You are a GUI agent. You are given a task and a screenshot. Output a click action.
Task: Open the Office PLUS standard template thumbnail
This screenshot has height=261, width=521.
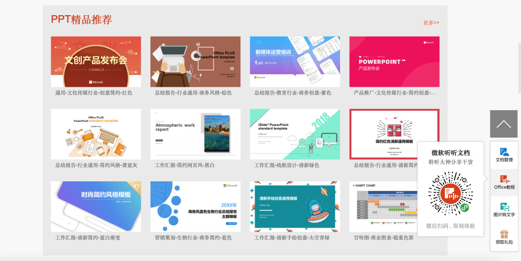tap(96, 134)
